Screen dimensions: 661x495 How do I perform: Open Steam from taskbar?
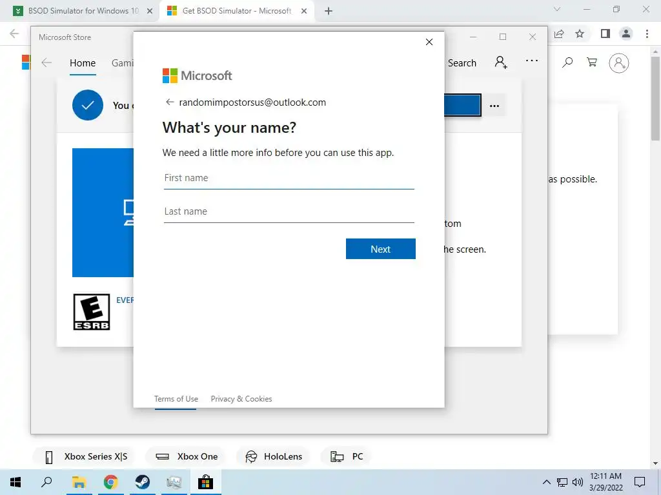pos(142,482)
